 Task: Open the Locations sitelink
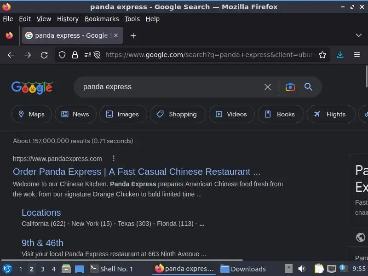click(x=41, y=213)
